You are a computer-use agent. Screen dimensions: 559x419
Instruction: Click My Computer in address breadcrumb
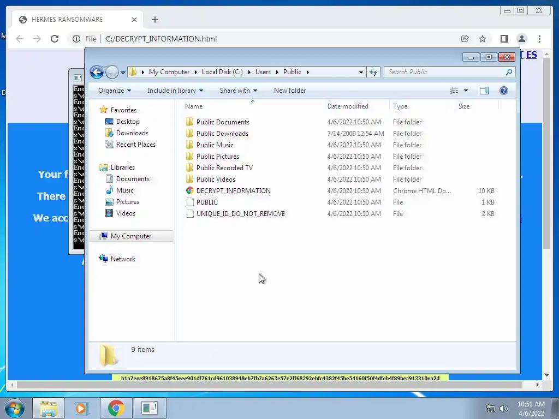pos(169,72)
